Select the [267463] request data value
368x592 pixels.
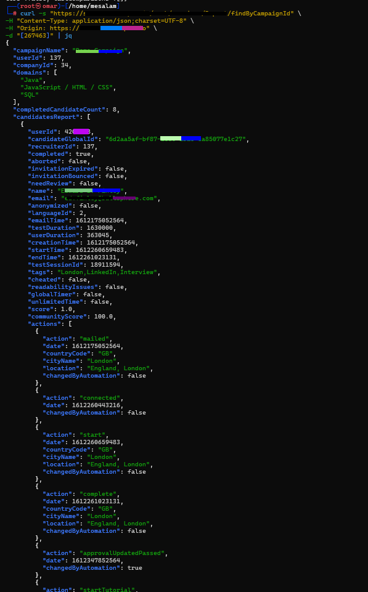pos(35,36)
